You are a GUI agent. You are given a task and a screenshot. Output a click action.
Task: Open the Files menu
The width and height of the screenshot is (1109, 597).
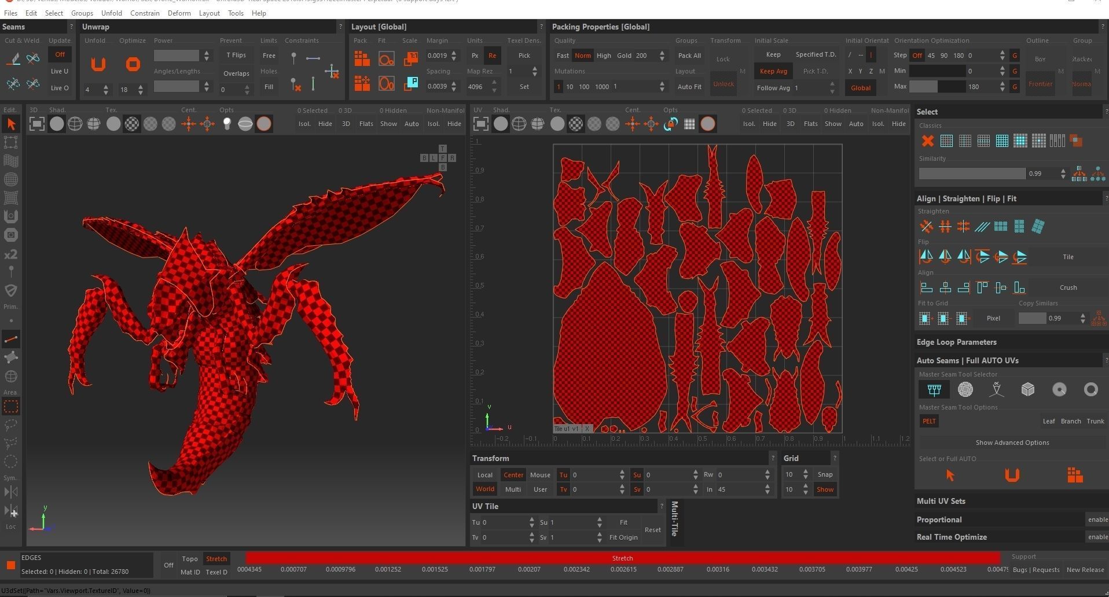coord(10,13)
